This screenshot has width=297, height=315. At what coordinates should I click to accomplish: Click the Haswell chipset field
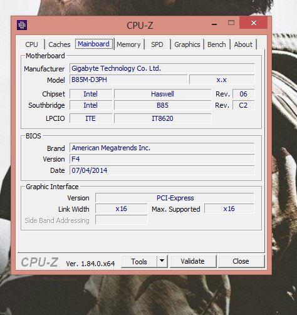click(162, 94)
